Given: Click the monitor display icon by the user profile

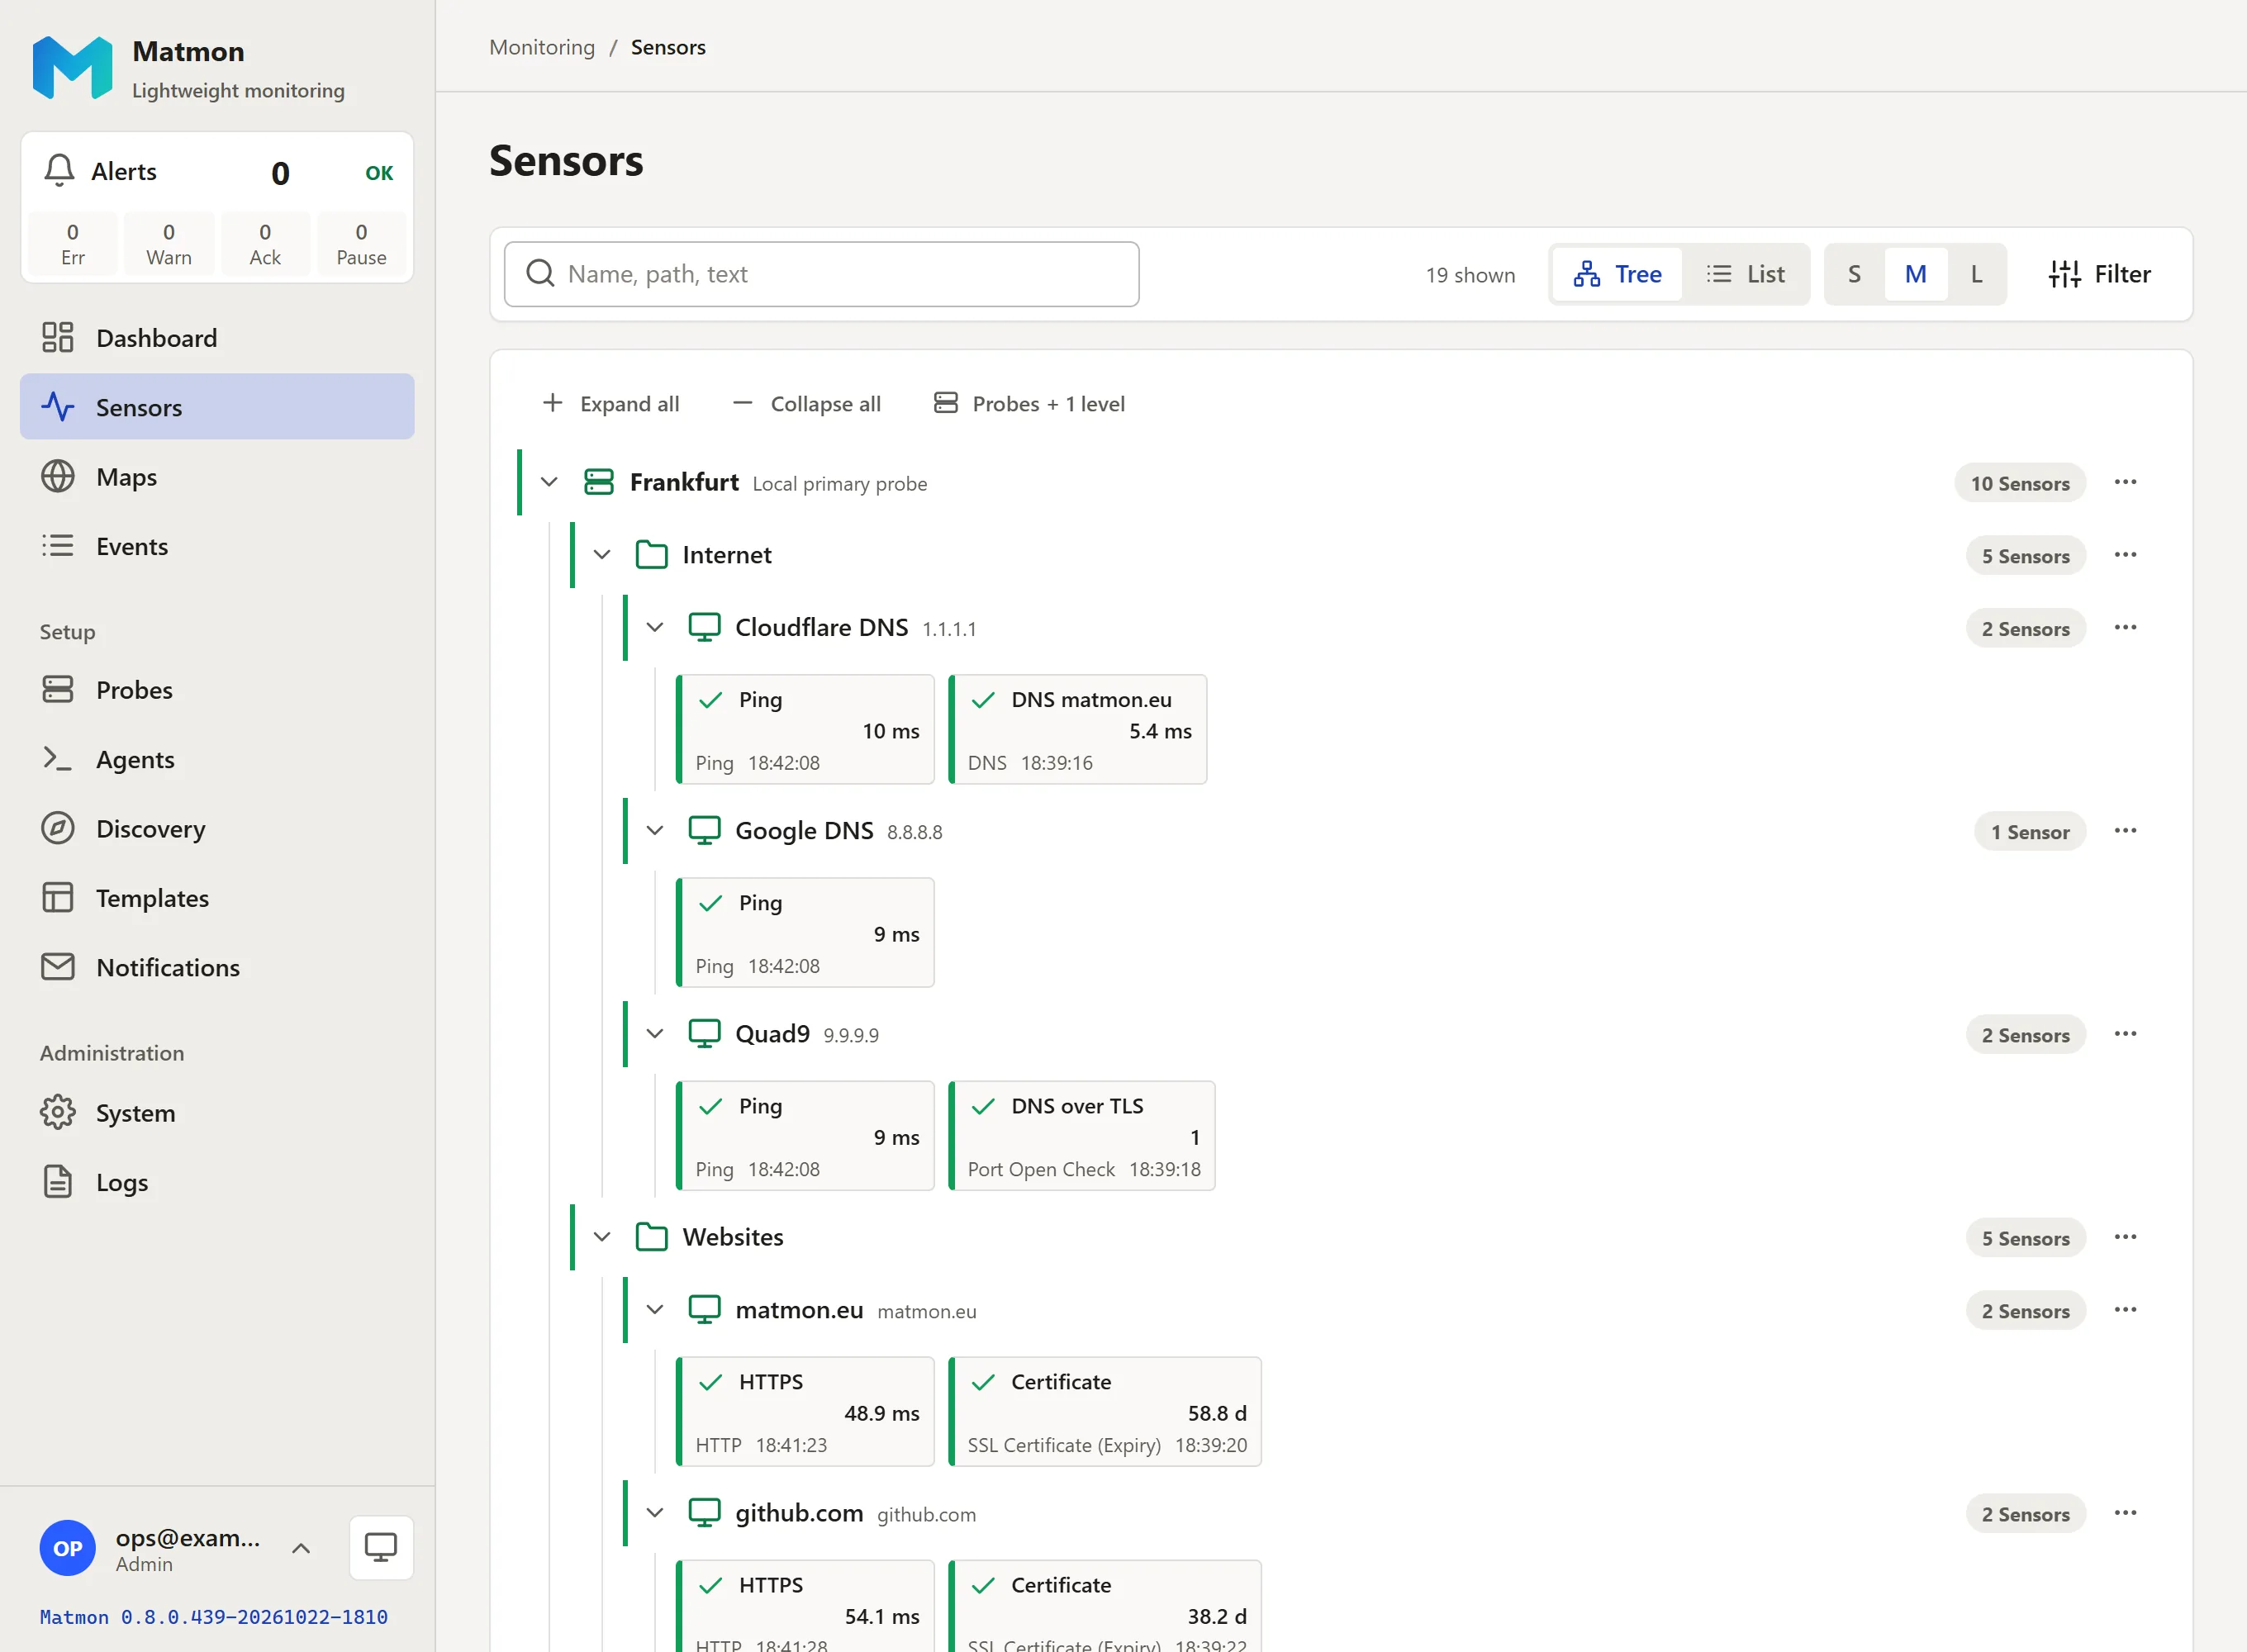Looking at the screenshot, I should click(381, 1548).
